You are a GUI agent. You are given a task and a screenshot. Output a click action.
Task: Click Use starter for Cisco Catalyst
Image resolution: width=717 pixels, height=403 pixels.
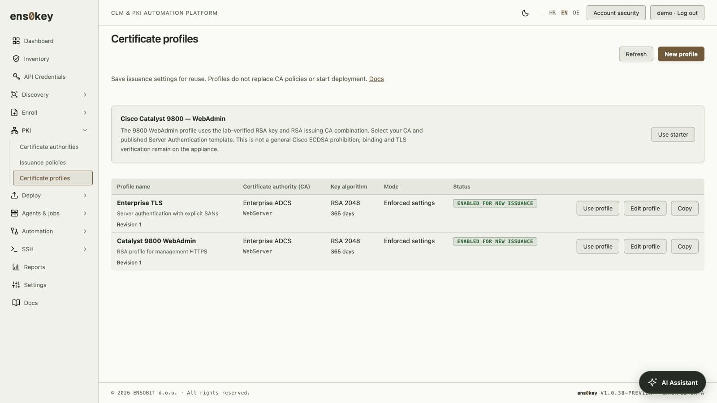673,134
